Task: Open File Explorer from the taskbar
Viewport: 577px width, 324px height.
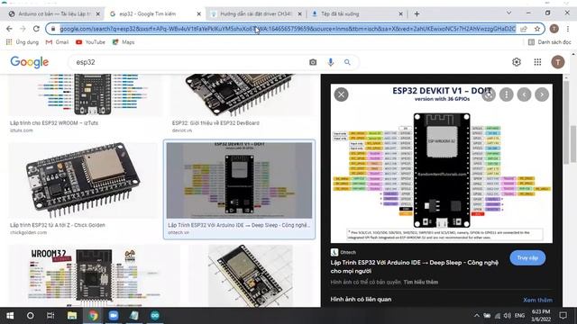Action: point(72,316)
